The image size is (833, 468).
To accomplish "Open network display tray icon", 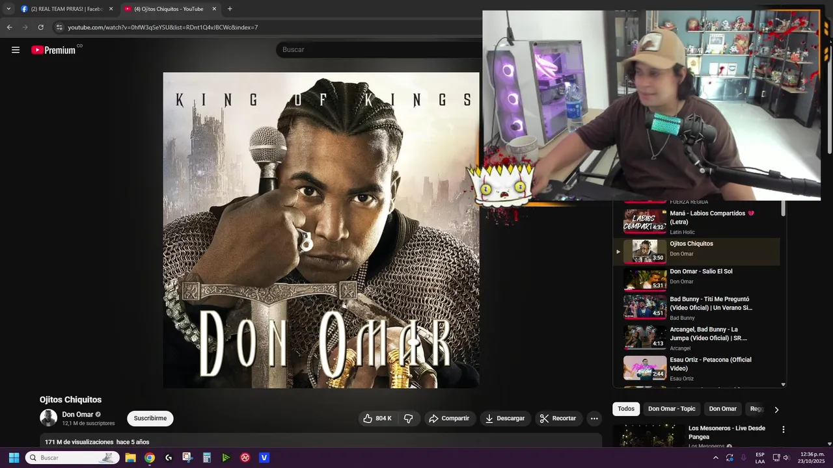I will [x=776, y=458].
